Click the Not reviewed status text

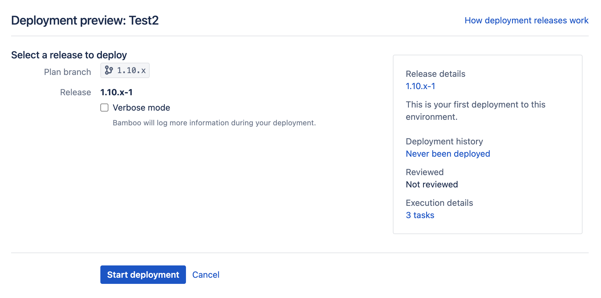click(432, 184)
